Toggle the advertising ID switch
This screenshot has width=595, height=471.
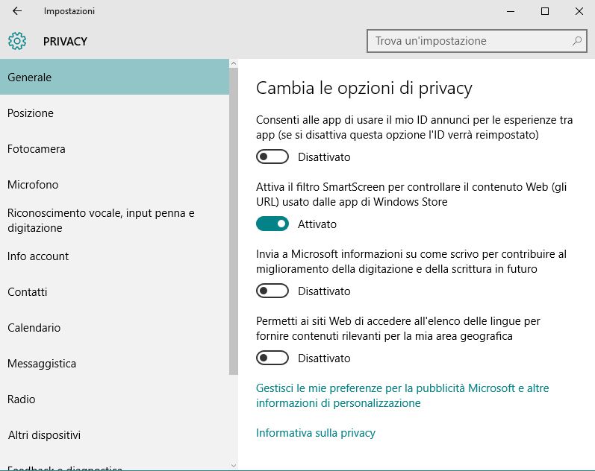point(272,157)
